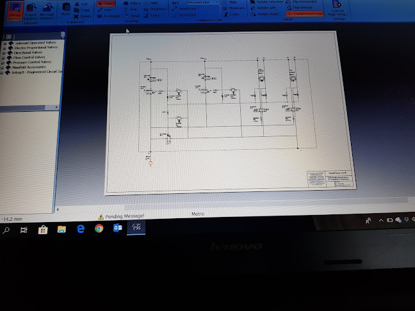Copy the selected item

[x=82, y=10]
